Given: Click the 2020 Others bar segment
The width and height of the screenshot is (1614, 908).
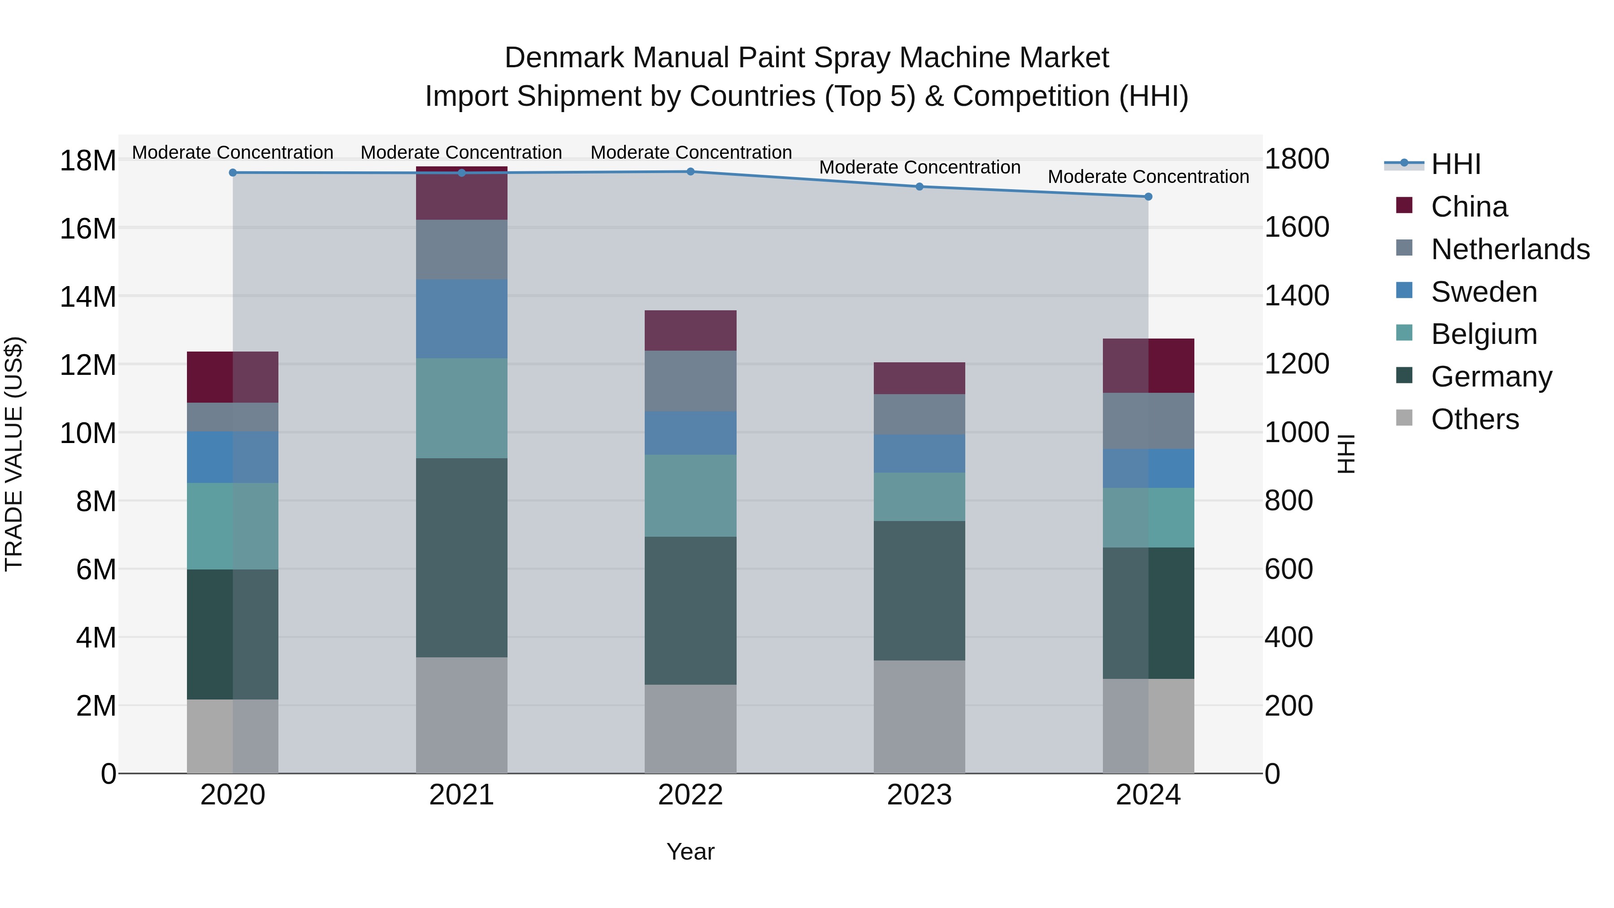Looking at the screenshot, I should click(233, 736).
